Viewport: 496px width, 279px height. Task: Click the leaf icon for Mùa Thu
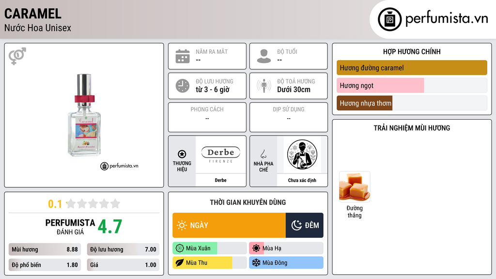tap(180, 263)
